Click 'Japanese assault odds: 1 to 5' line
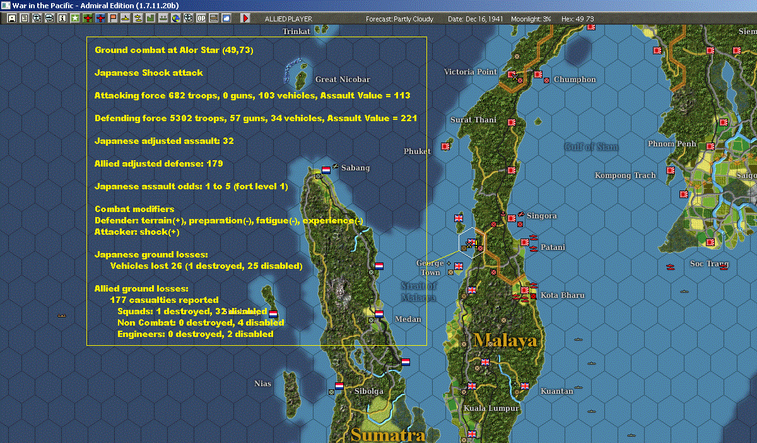Viewport: 757px width, 443px height. point(191,186)
